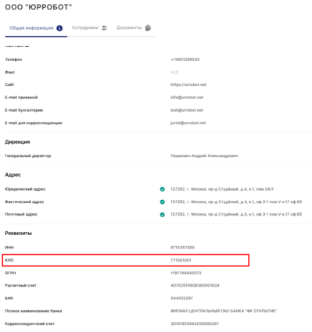Open the https://urrobot.net website link
This screenshot has height=332, width=312.
tap(188, 84)
